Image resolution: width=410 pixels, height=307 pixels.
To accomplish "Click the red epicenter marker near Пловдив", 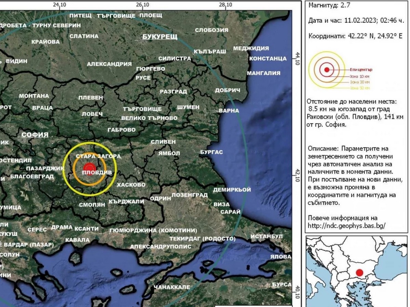I will [x=90, y=168].
